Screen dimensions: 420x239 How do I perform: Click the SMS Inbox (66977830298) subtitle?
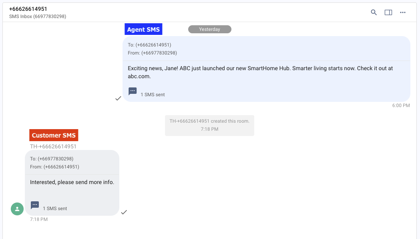(38, 16)
